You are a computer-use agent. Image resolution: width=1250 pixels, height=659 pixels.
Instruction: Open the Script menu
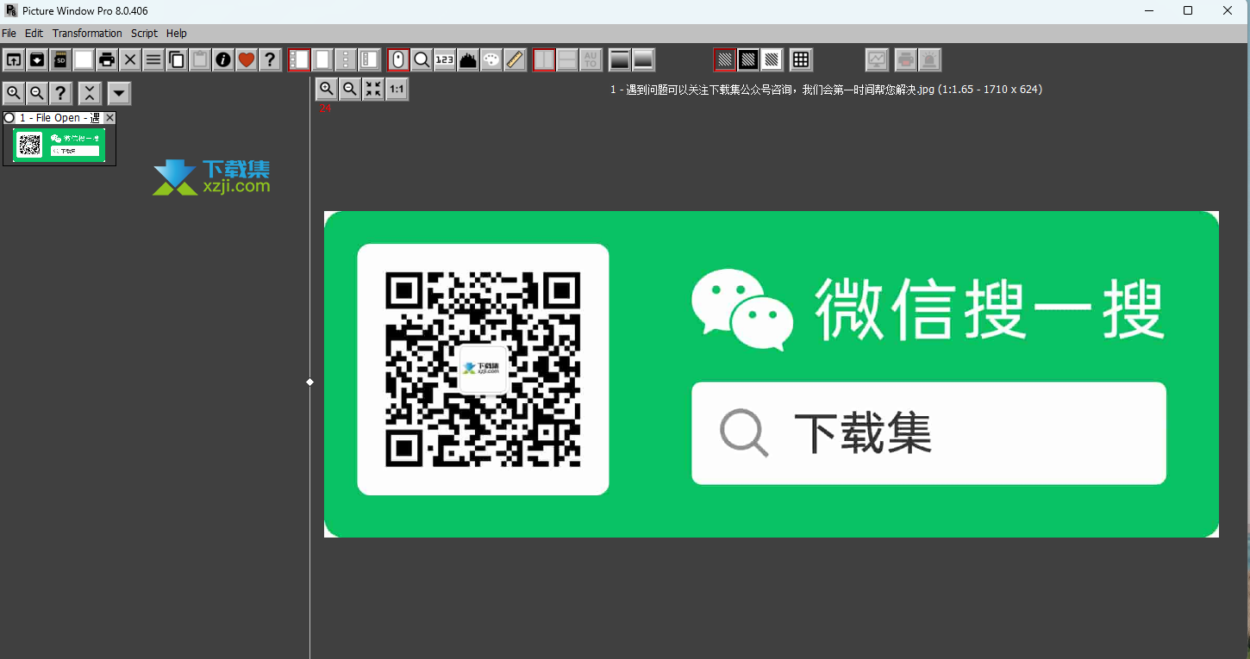click(x=144, y=34)
